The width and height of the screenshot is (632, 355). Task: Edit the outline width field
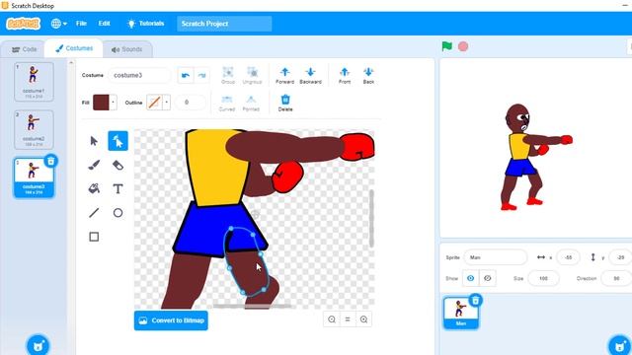pyautogui.click(x=190, y=103)
